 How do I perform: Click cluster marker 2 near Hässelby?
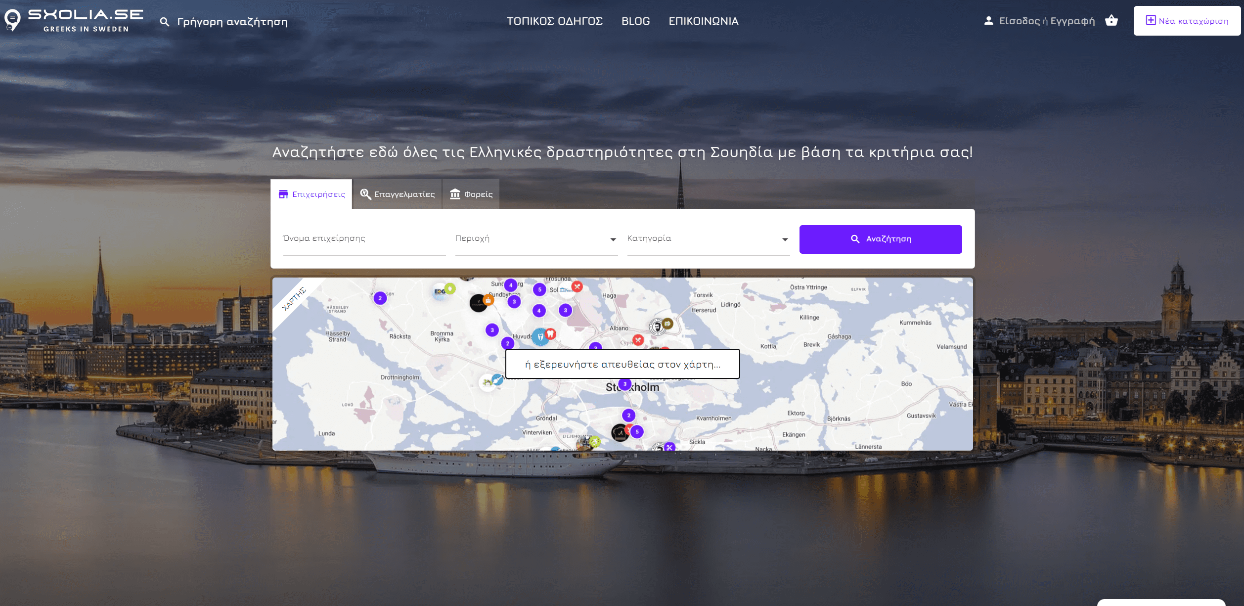(380, 298)
